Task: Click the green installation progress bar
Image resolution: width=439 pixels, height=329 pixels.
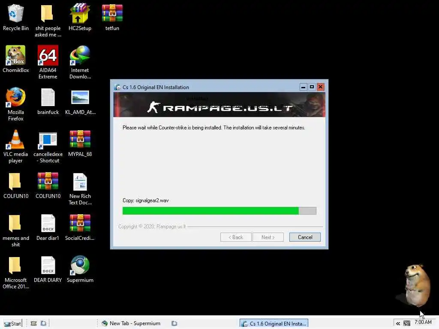Action: (x=219, y=211)
